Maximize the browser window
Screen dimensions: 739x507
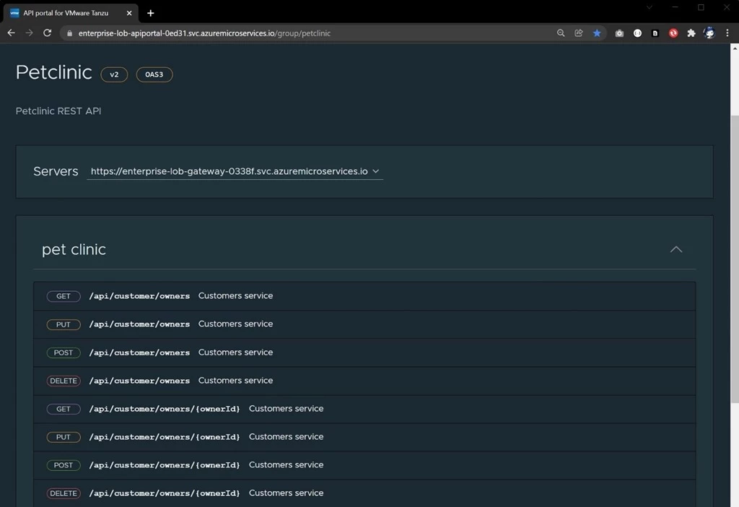701,7
